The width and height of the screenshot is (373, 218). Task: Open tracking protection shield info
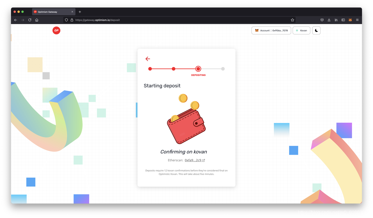click(66, 20)
